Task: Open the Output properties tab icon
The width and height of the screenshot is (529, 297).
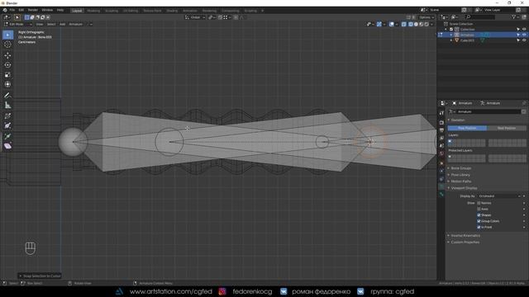Action: (441, 130)
